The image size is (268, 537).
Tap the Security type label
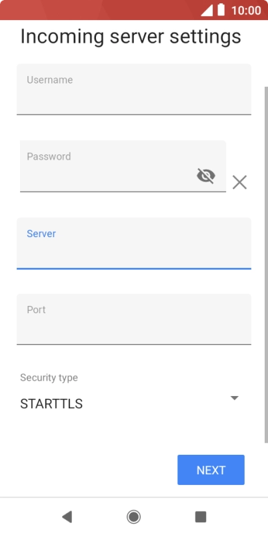[49, 377]
